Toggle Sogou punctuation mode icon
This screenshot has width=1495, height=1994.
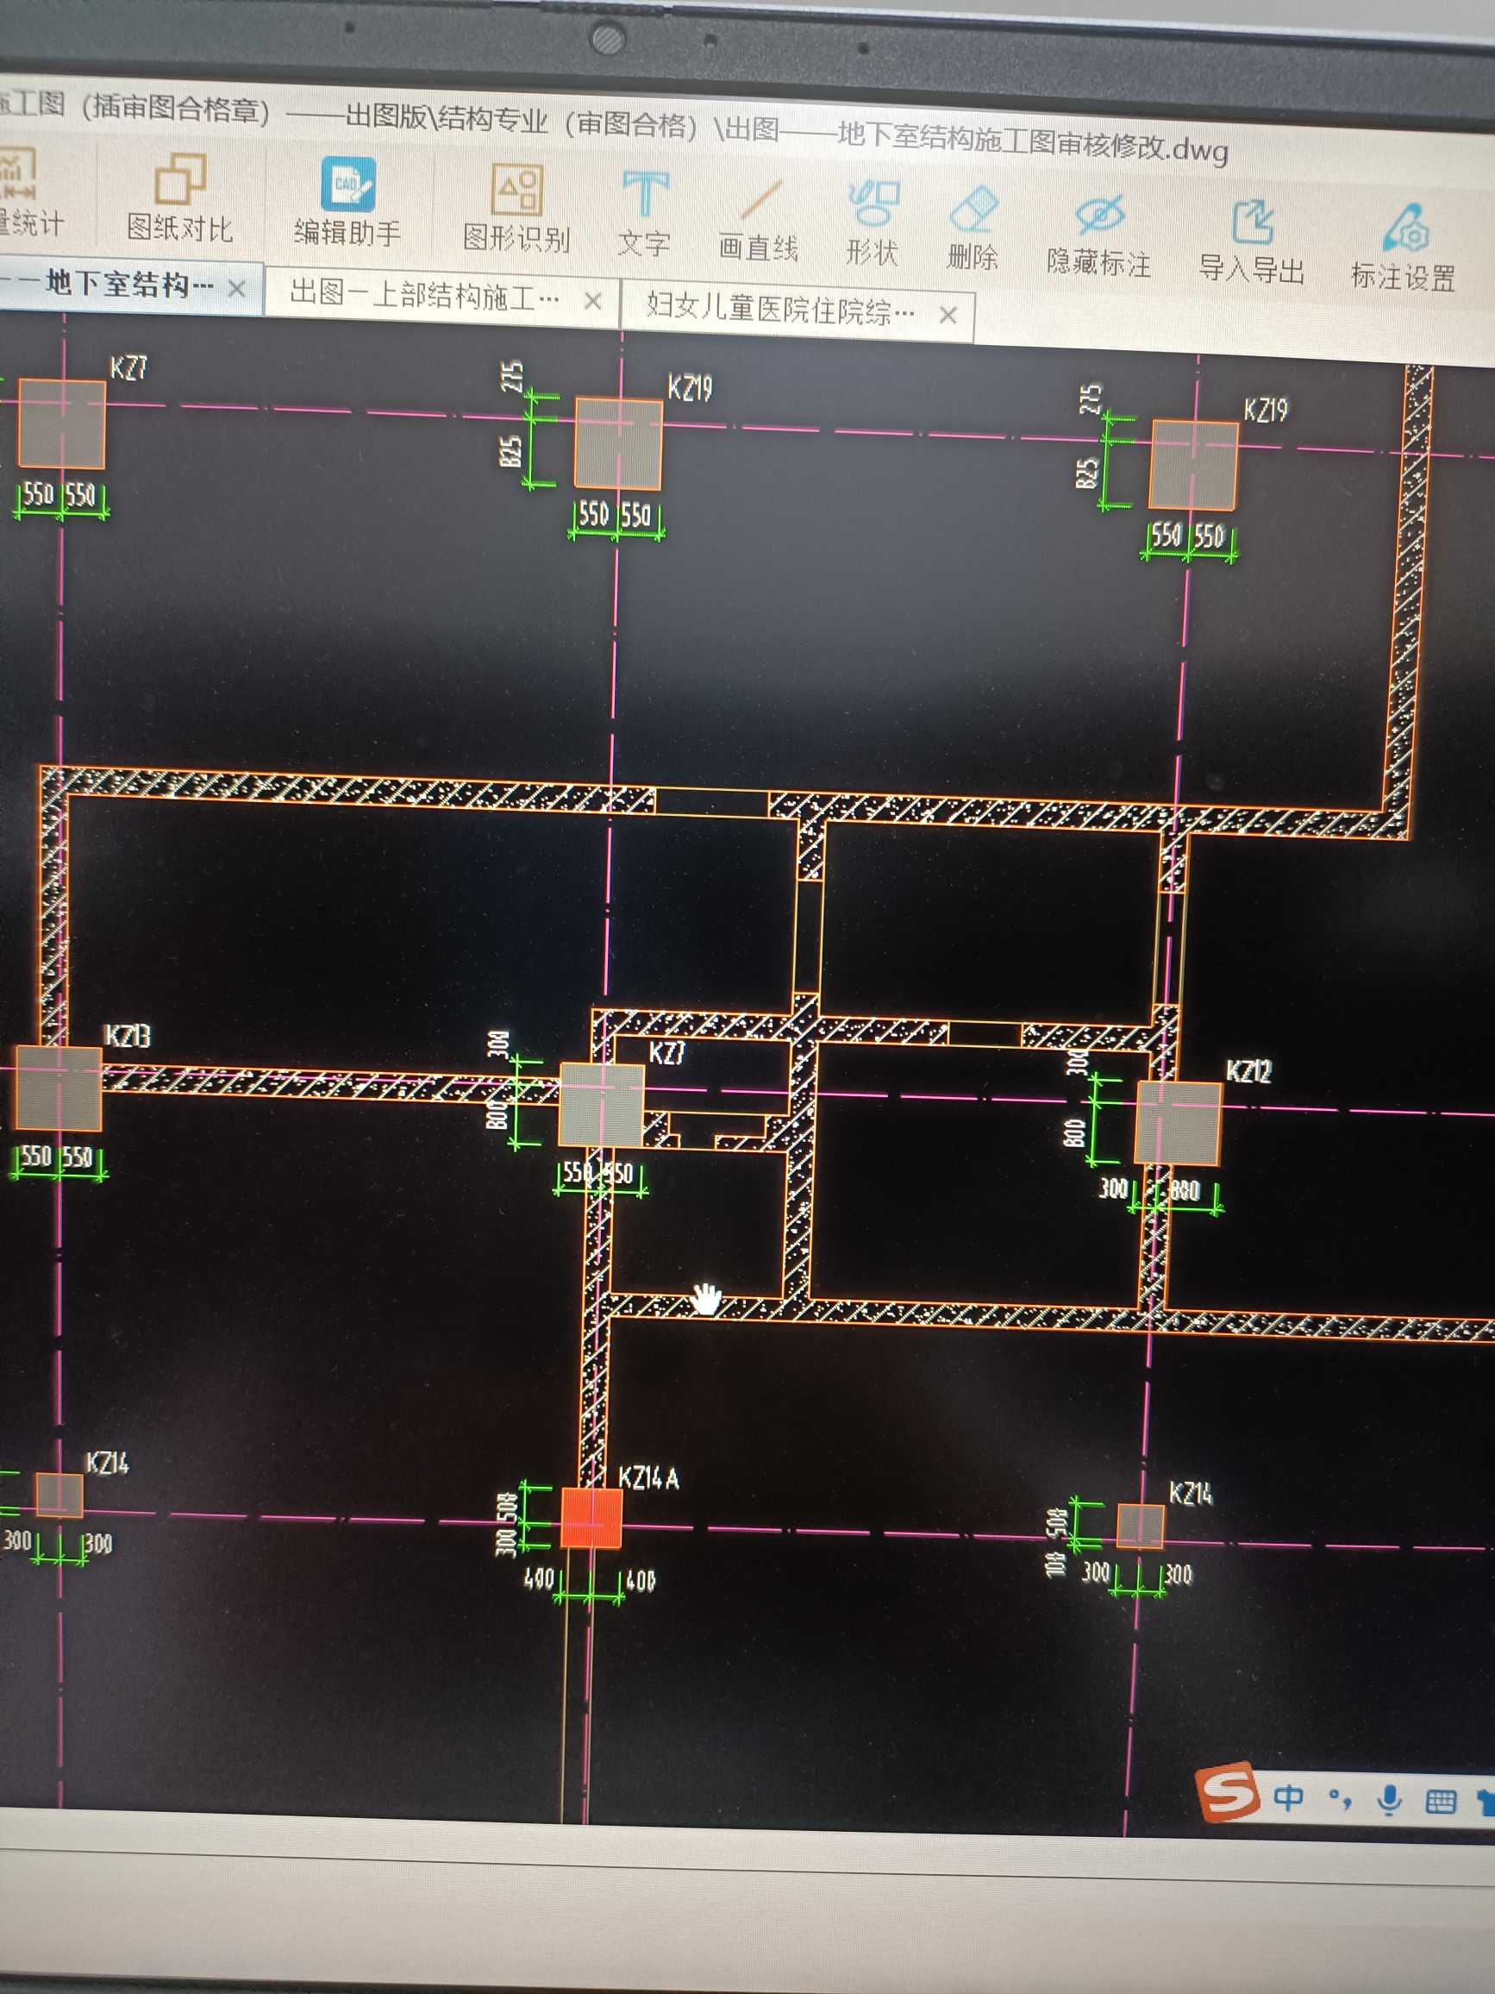point(1340,1800)
